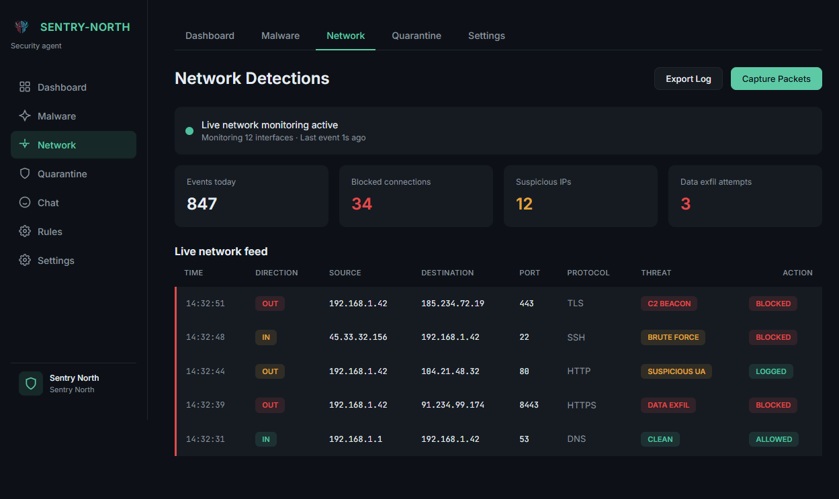Click the Live network feed heading
Viewport: 839px width, 499px height.
221,252
